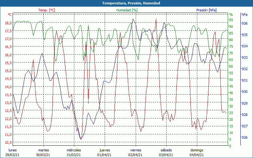Click the '14,5' temperature axis value
Image resolution: width=253 pixels, height=158 pixels.
(x=9, y=79)
